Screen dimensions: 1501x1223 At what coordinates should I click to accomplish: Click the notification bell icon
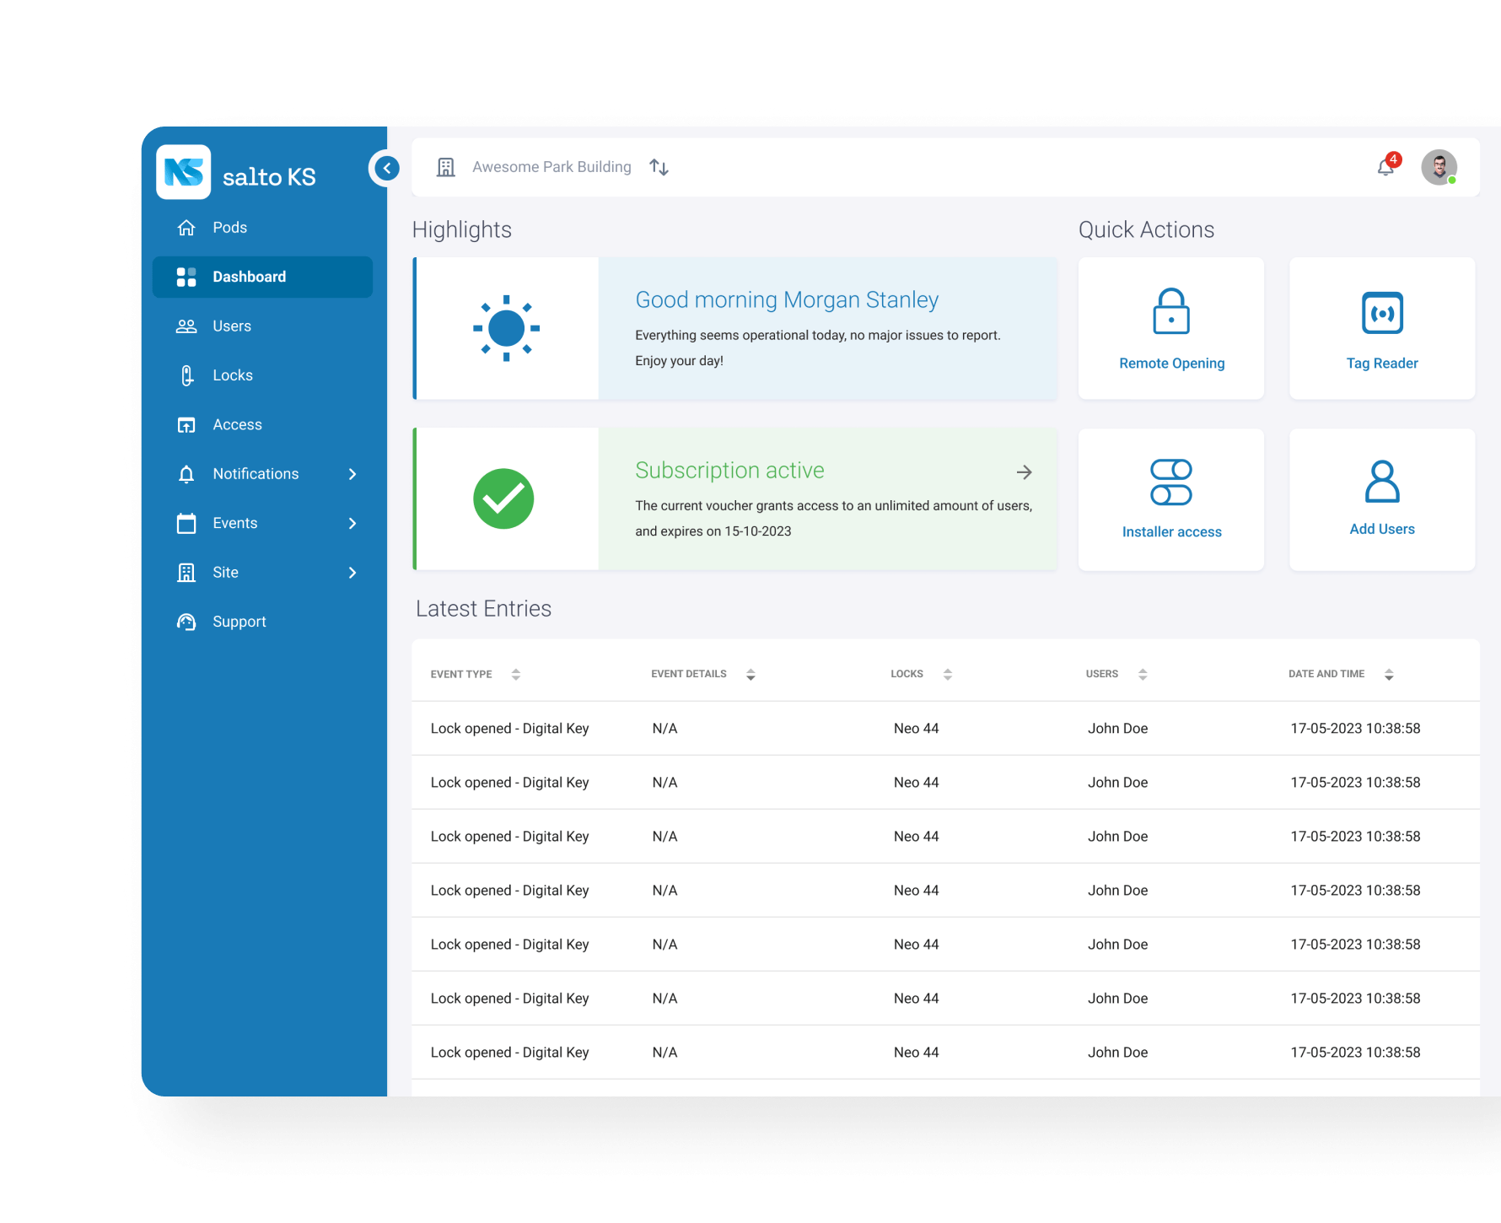point(1385,167)
